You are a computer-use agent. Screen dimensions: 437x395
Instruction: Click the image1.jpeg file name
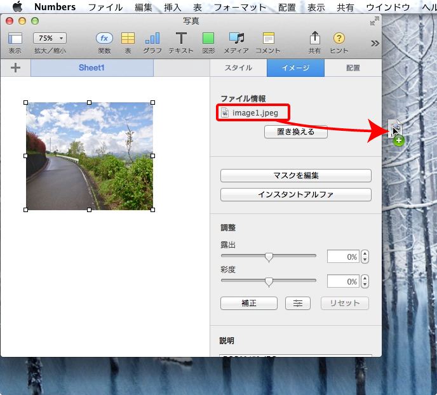pos(255,113)
